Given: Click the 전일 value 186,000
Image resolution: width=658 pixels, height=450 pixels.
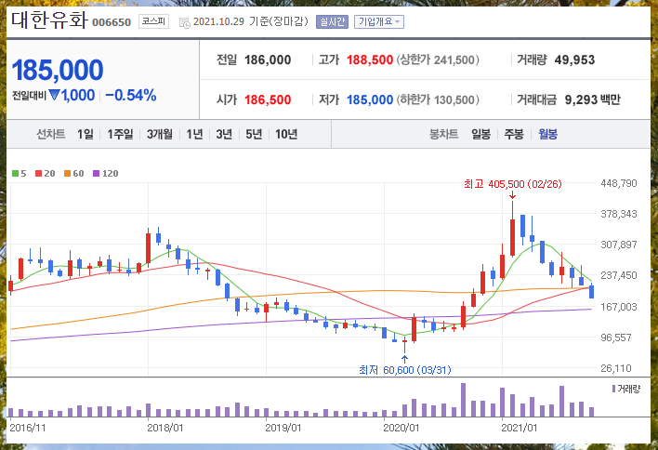Looking at the screenshot, I should pyautogui.click(x=268, y=60).
